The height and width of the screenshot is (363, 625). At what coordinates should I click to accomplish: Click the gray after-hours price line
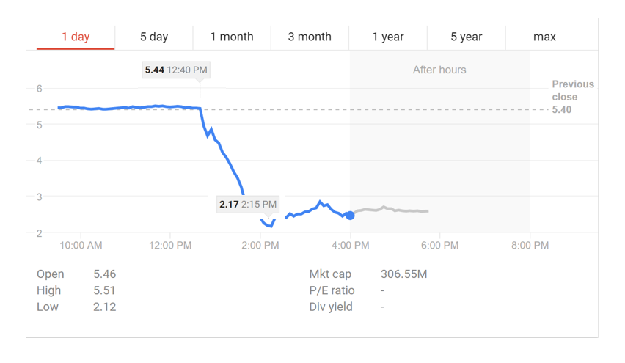(x=392, y=210)
